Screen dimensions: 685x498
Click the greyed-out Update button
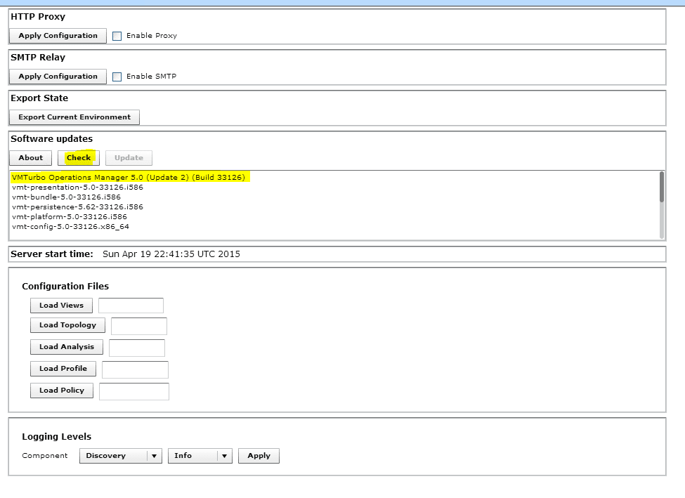click(x=129, y=158)
